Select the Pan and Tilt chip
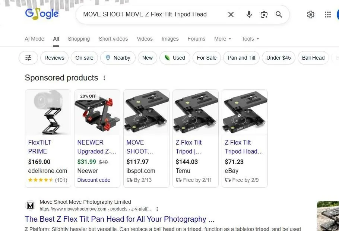 point(241,58)
